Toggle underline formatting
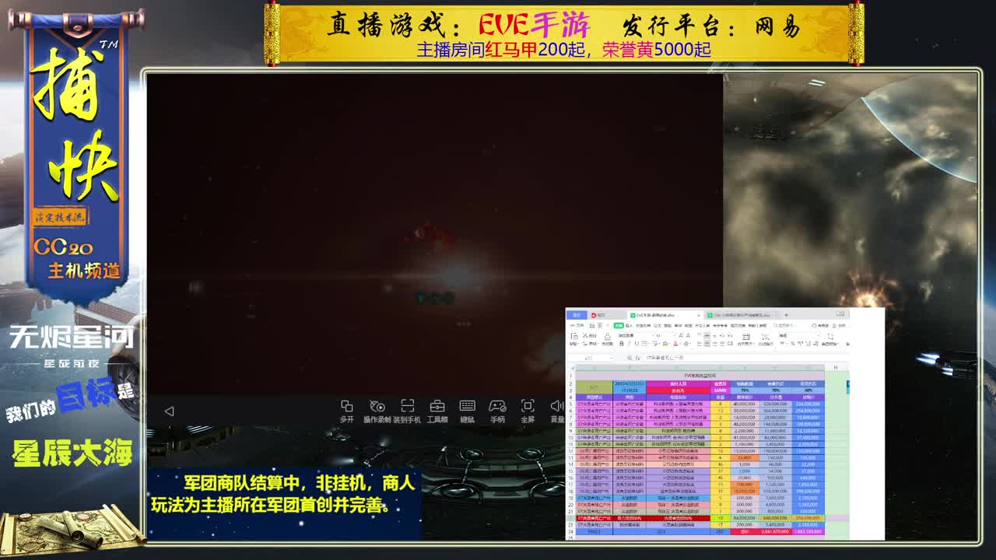 636,343
